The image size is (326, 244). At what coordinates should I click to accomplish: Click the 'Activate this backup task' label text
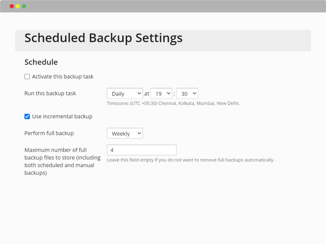click(63, 76)
